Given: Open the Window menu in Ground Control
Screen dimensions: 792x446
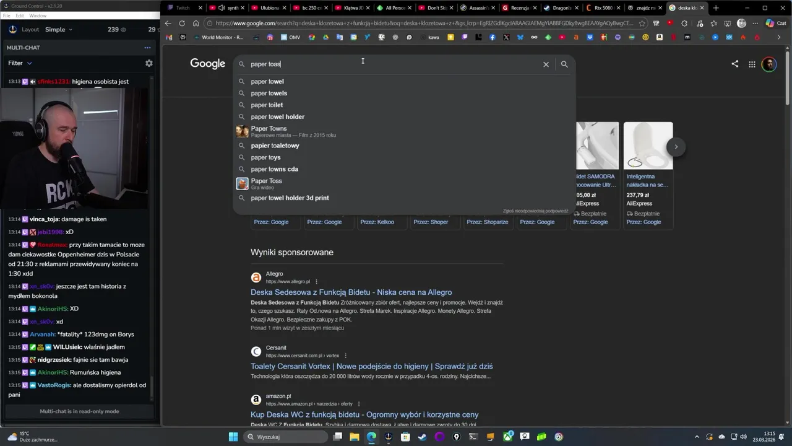Looking at the screenshot, I should click(x=38, y=15).
